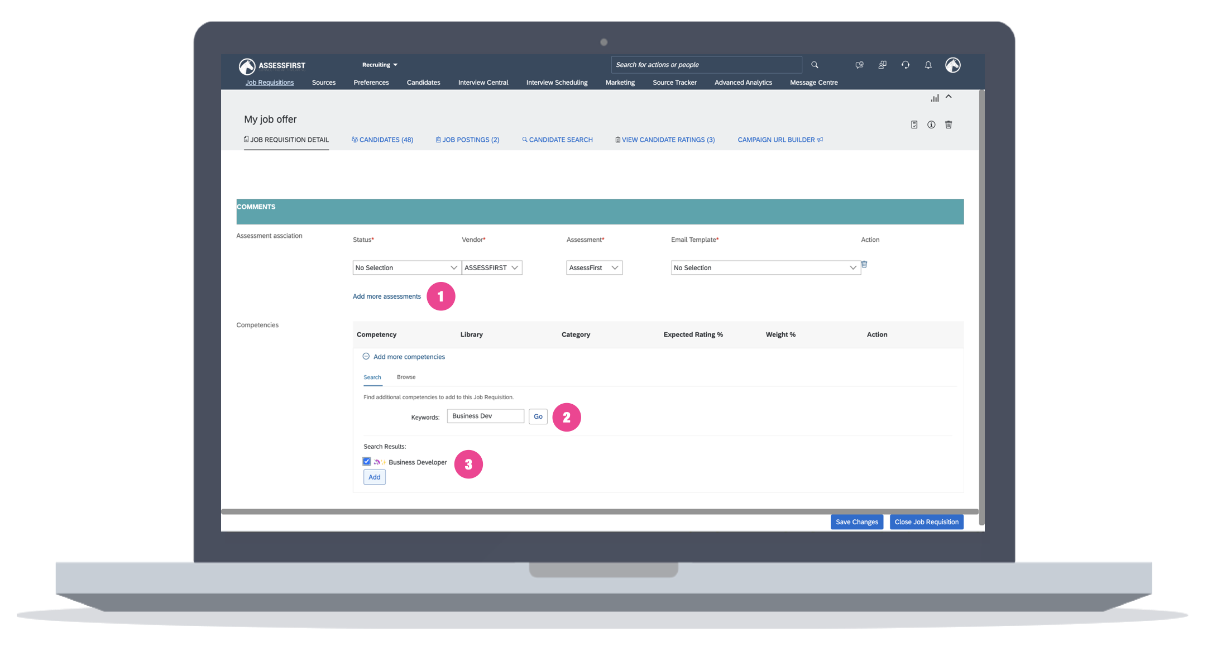The width and height of the screenshot is (1207, 651).
Task: Collapse header using the up chevron
Action: point(949,97)
